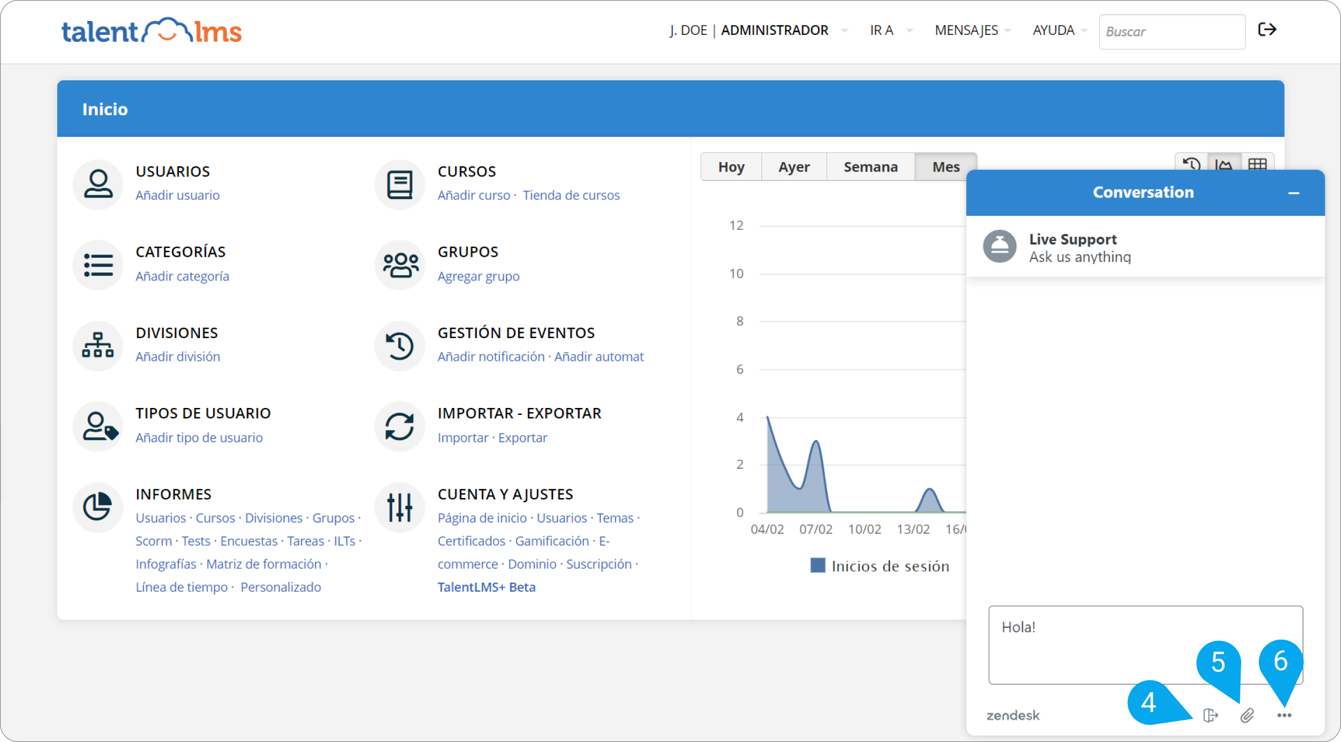This screenshot has height=742, width=1341.
Task: Click Añadir usuario link
Action: (x=178, y=195)
